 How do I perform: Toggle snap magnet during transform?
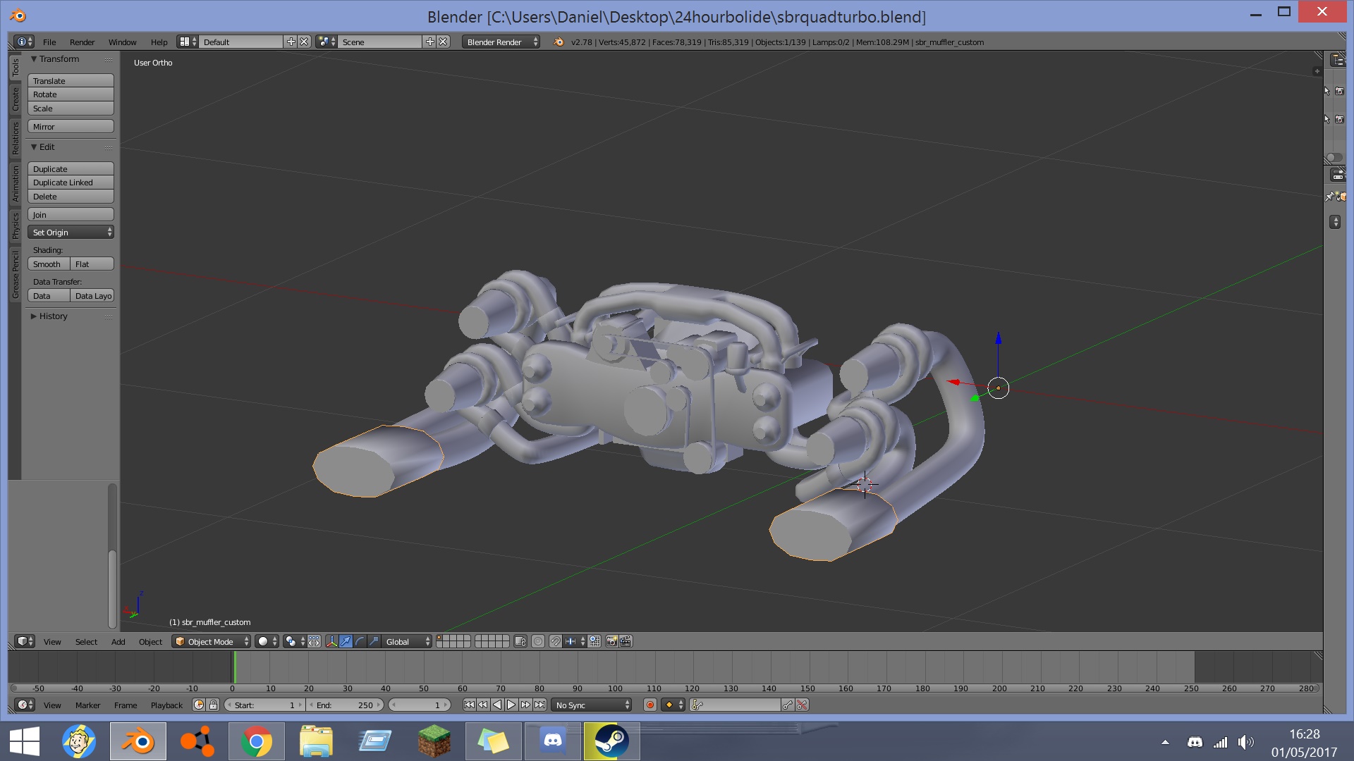[556, 641]
